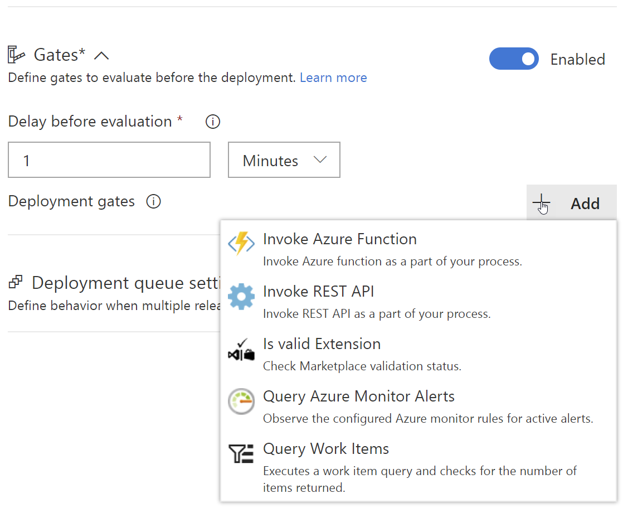Viewport: 623px width, 508px height.
Task: Open the Minutes unit dropdown
Action: tap(284, 160)
